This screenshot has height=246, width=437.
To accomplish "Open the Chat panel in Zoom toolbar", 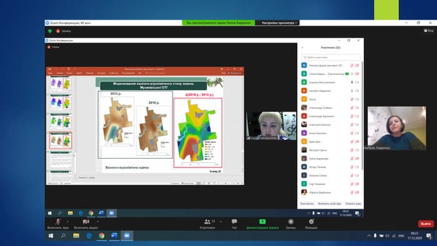I will point(234,224).
